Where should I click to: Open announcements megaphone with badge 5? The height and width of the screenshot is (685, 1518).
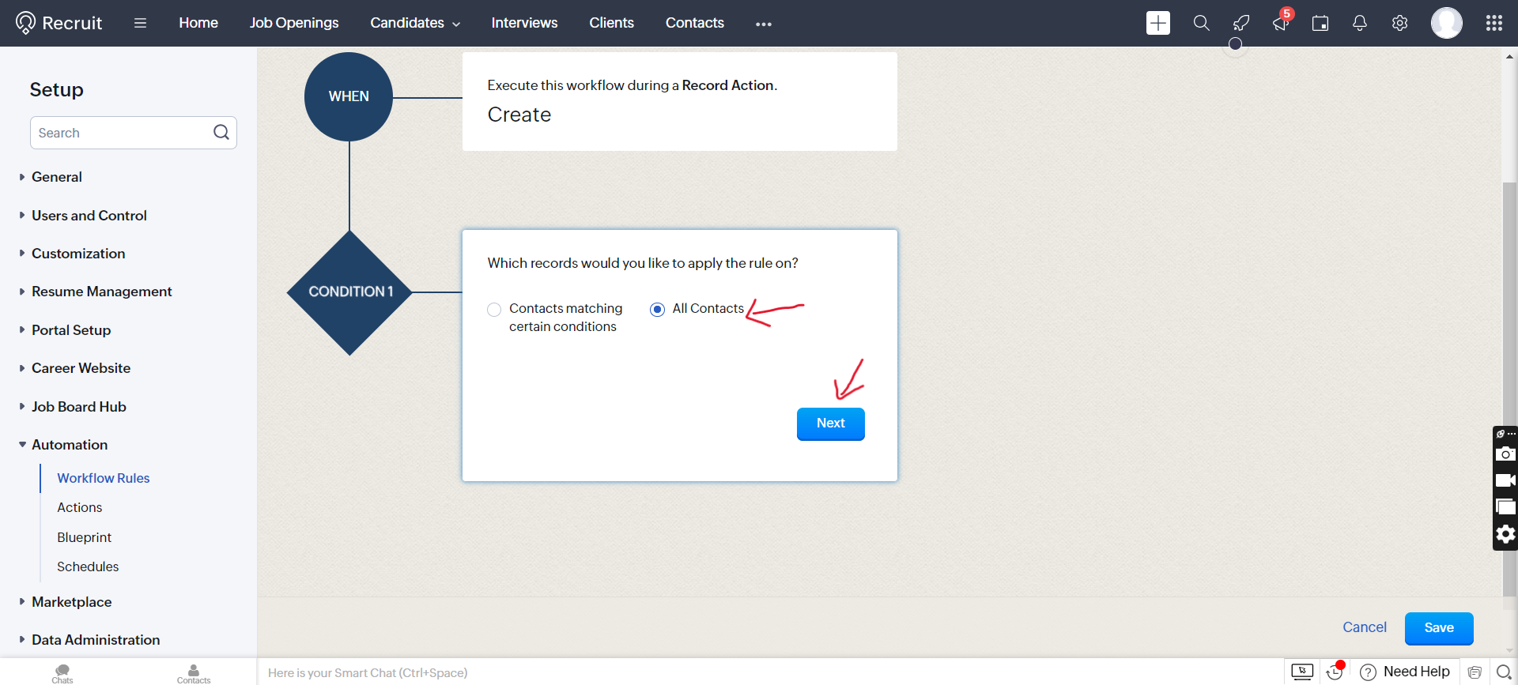tap(1281, 23)
